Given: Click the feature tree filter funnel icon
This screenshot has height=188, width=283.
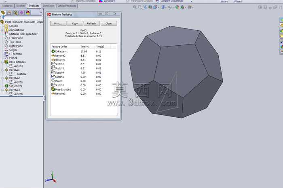Looking at the screenshot, I should (3, 17).
